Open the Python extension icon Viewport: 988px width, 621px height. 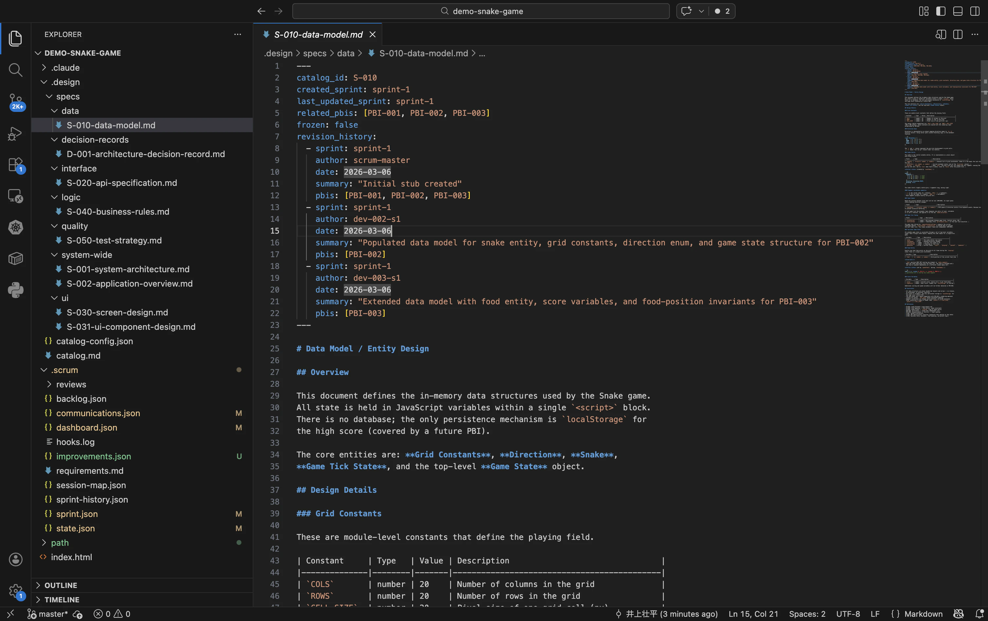(x=15, y=290)
